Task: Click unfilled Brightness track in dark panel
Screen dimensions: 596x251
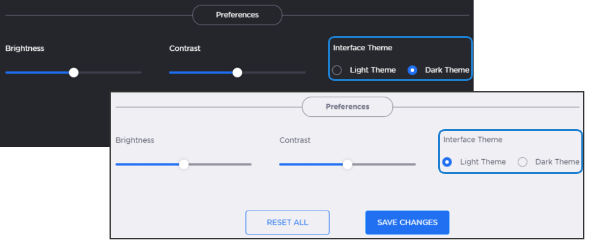Action: coord(110,72)
